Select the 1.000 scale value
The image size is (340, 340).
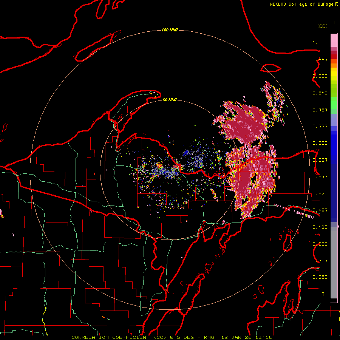tap(320, 42)
